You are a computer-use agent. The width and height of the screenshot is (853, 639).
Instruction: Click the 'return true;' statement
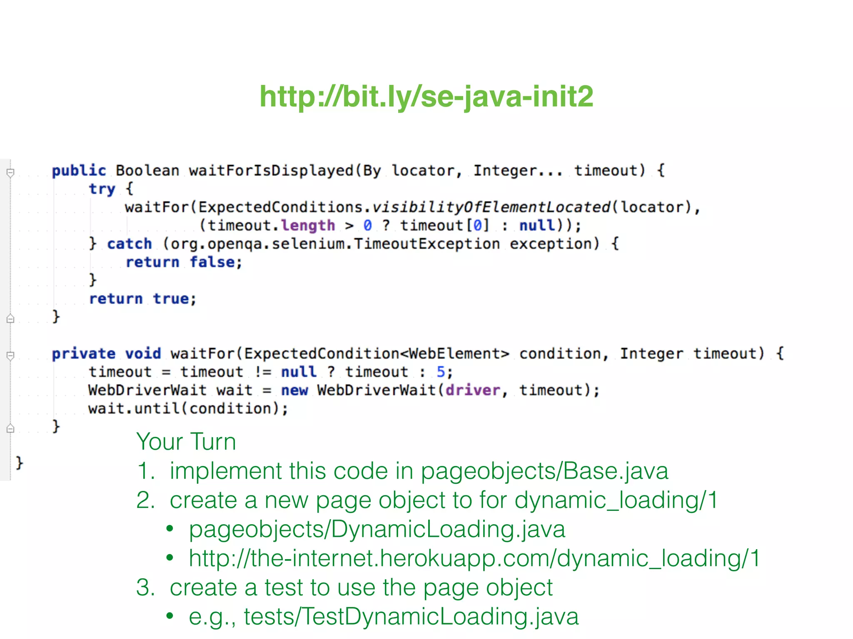point(142,299)
